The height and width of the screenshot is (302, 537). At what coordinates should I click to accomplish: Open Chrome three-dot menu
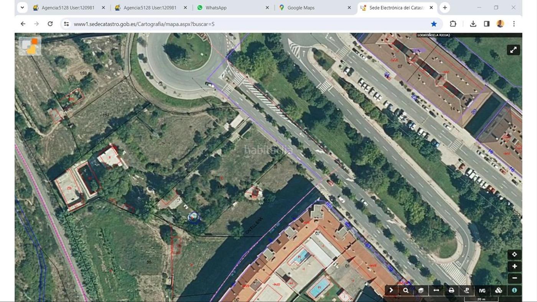pos(514,24)
